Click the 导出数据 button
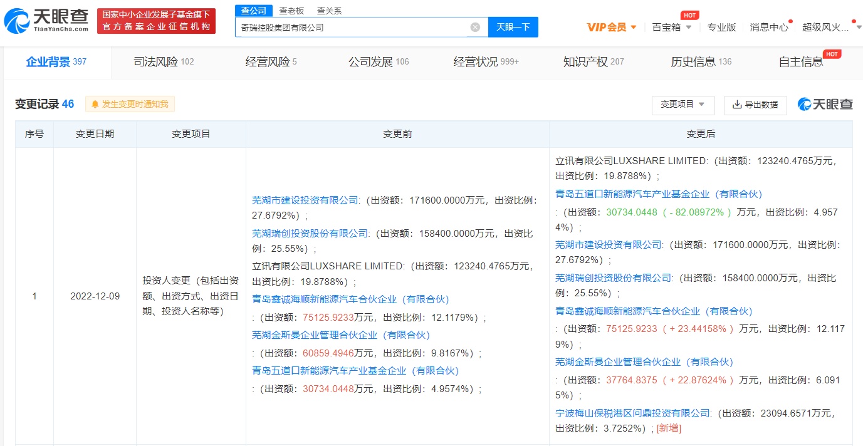Image resolution: width=863 pixels, height=446 pixels. (x=755, y=105)
